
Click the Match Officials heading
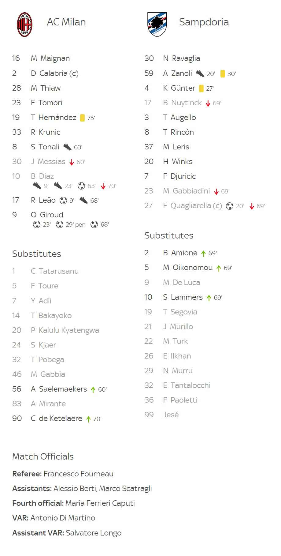43,456
